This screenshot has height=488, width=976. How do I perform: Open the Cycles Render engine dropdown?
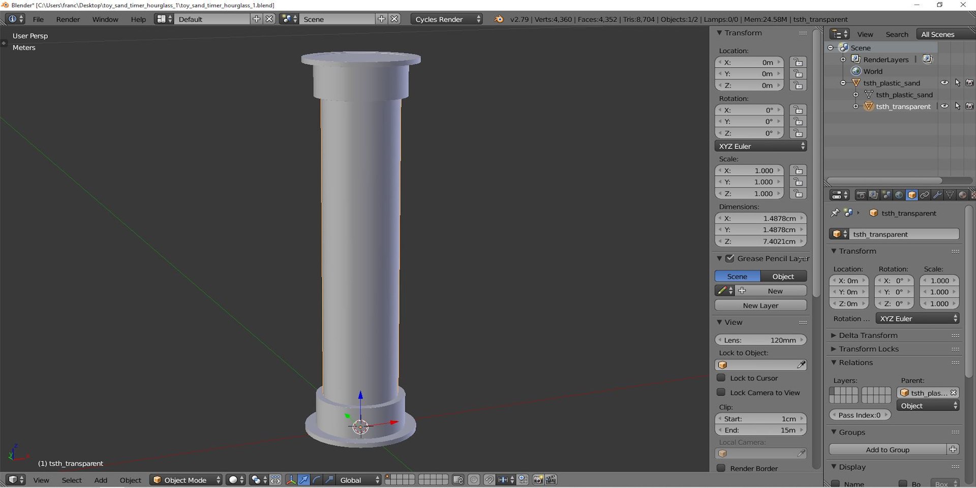[x=447, y=19]
